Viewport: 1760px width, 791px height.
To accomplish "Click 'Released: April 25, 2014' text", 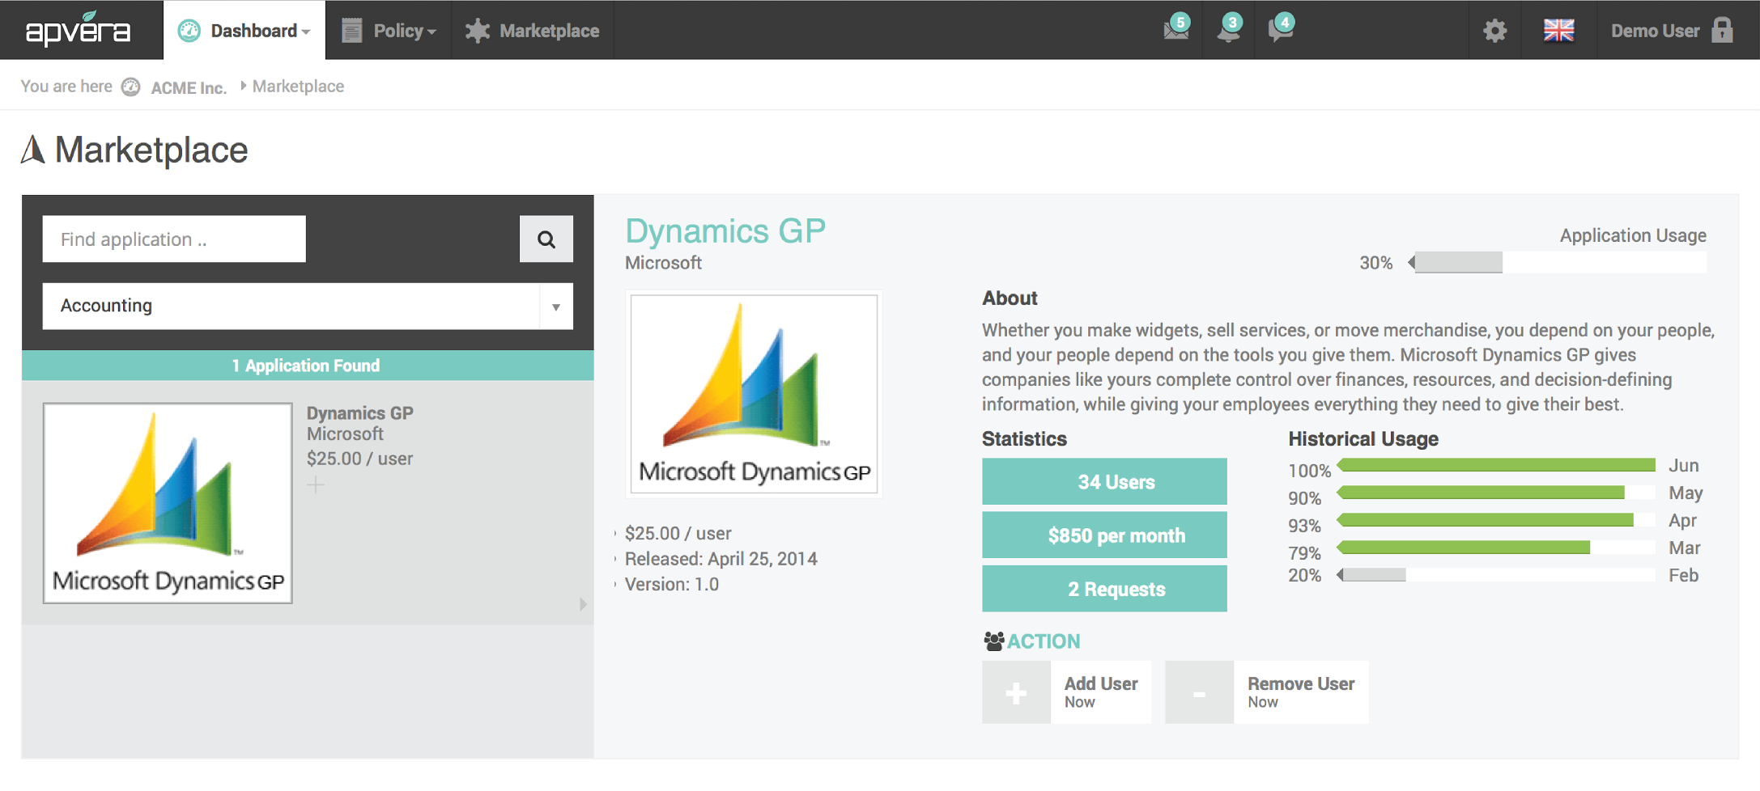I will [x=721, y=559].
